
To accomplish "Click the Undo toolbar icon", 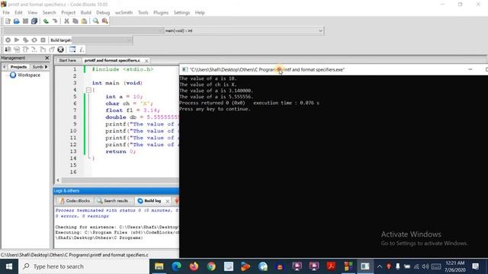I will click(46, 21).
